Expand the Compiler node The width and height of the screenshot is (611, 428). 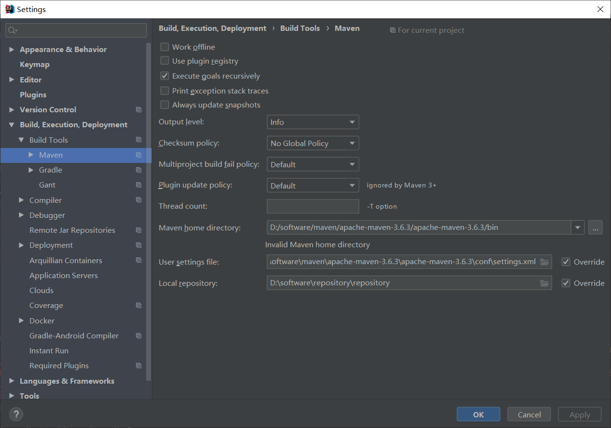point(21,200)
